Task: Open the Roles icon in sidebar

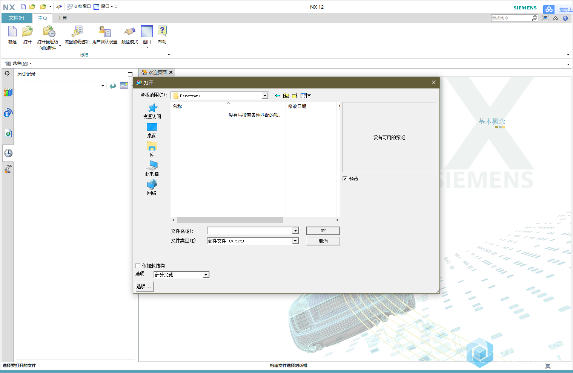Action: pyautogui.click(x=8, y=169)
